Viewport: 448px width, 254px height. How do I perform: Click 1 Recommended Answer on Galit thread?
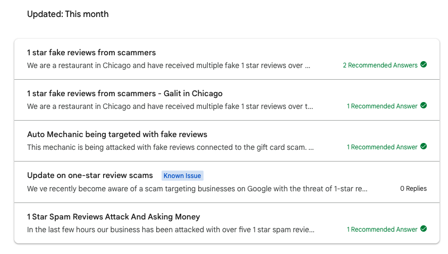(x=382, y=106)
